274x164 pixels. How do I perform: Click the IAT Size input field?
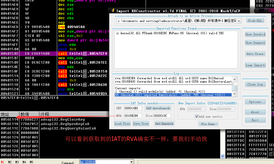(x=162, y=116)
